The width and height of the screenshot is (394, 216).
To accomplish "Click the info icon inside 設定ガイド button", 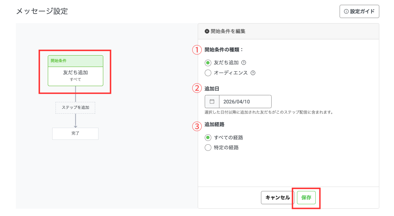I will click(x=346, y=11).
